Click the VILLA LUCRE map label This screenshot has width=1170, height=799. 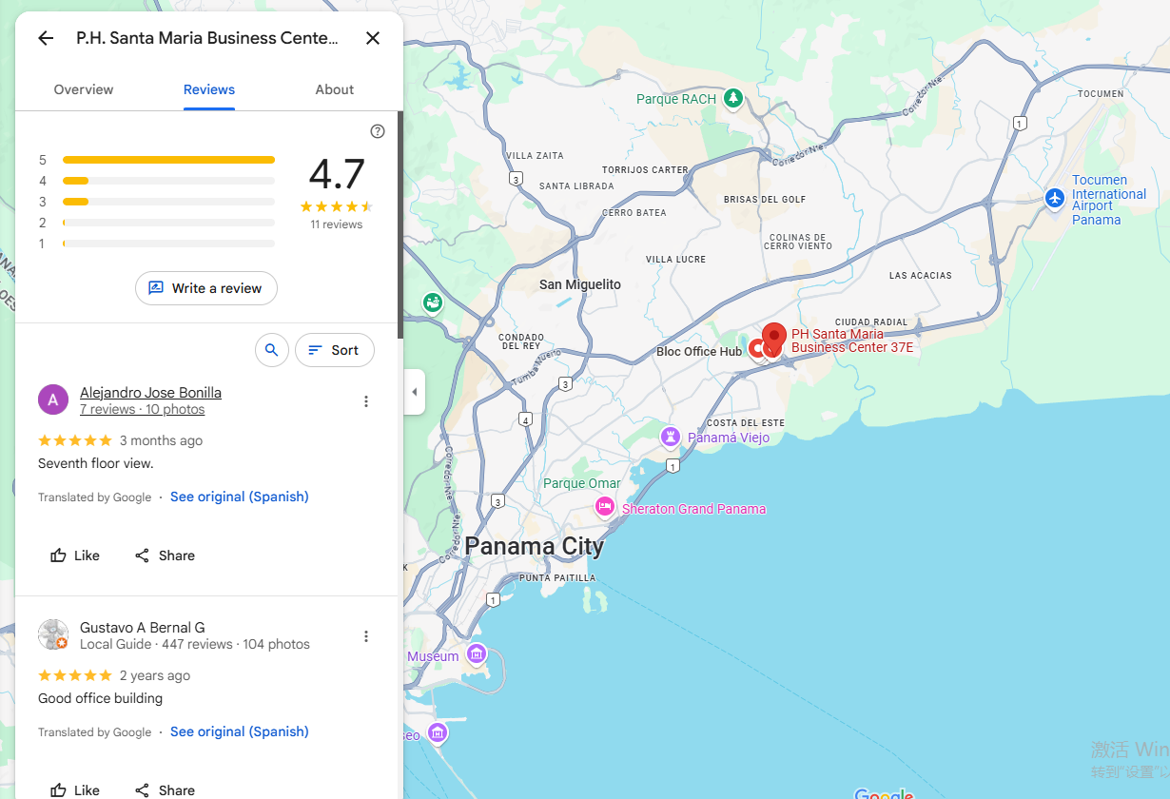click(675, 259)
